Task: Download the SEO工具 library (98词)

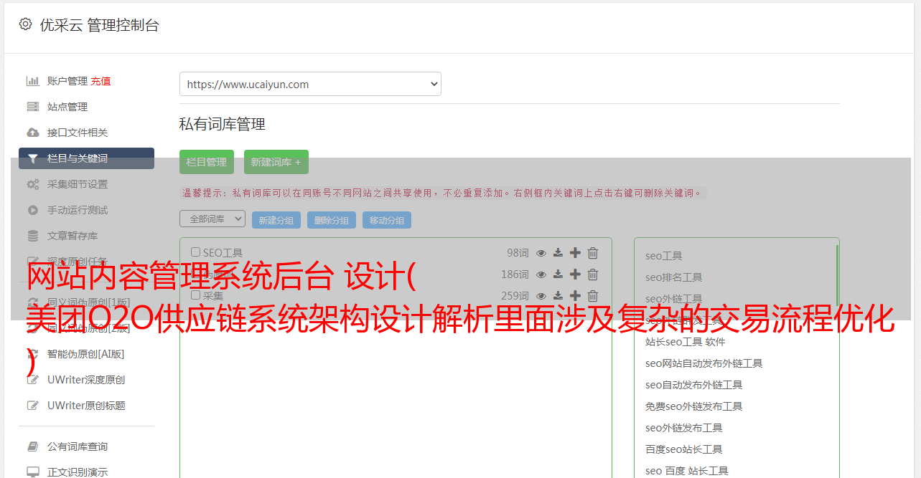Action: pyautogui.click(x=558, y=253)
